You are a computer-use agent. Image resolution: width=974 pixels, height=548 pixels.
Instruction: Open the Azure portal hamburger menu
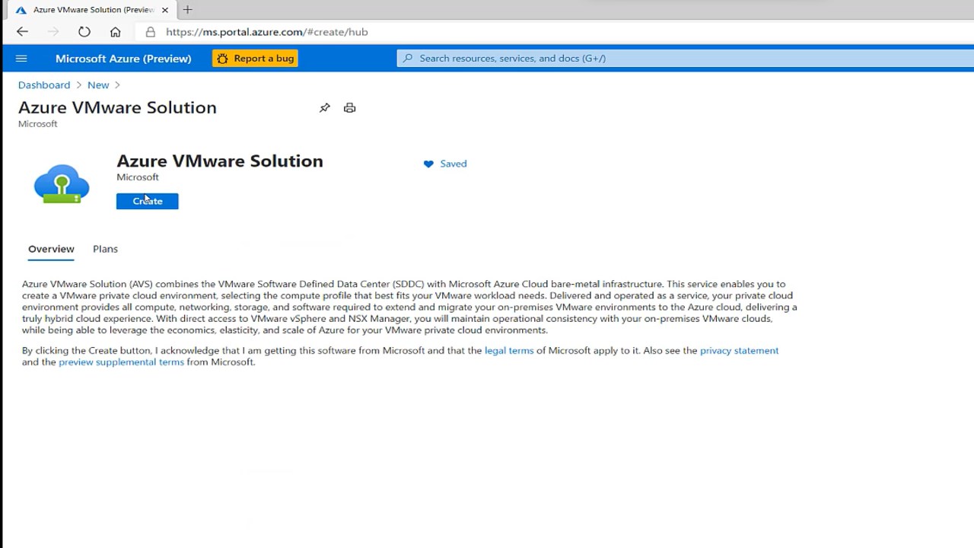point(21,59)
